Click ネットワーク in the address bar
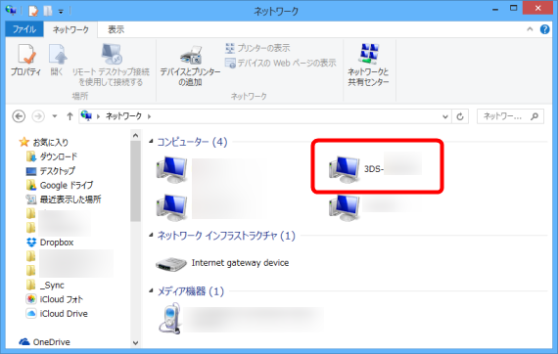 tap(123, 116)
